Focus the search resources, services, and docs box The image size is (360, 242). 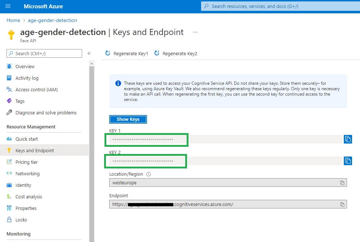click(280, 6)
